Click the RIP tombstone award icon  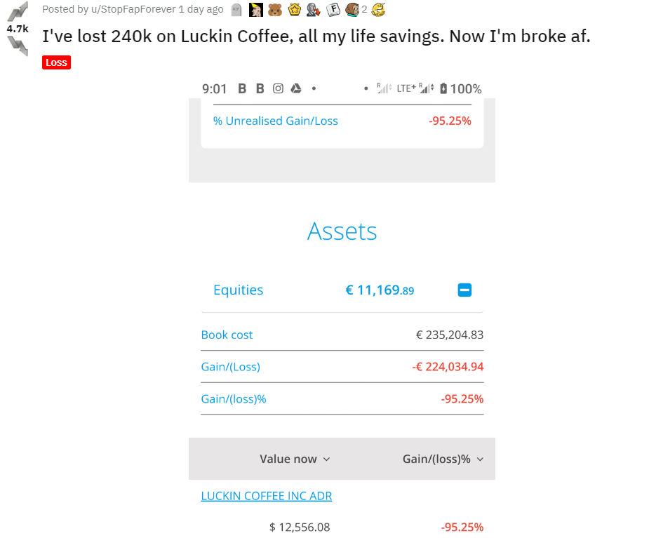tap(236, 10)
